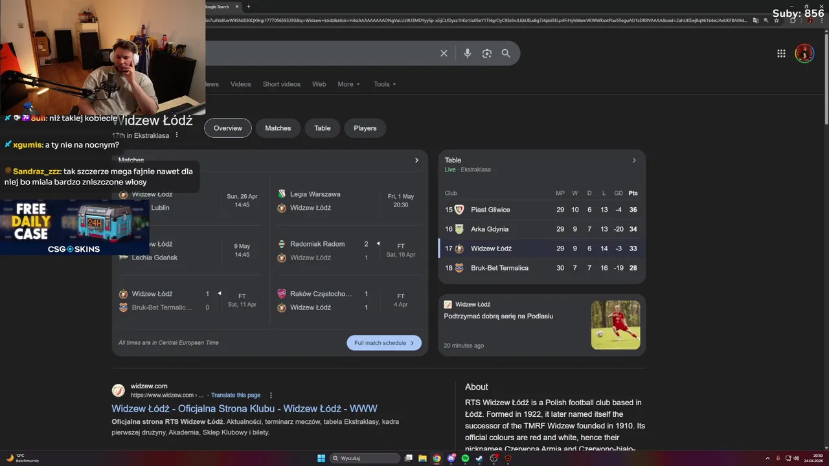Click the microphone icon in system tray
The width and height of the screenshot is (829, 466).
point(778,458)
